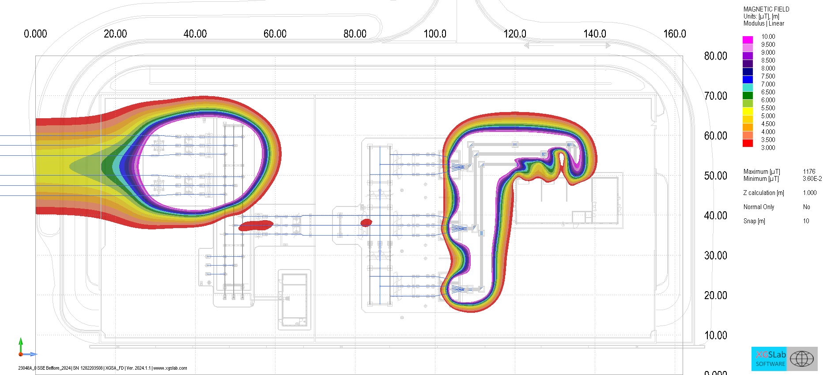Viewport: 831px width, 375px height.
Task: Click the elongated red field blob left of center
Action: 256,226
